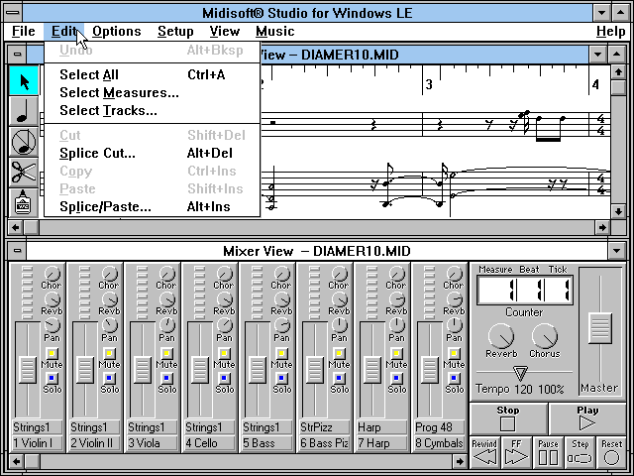634x476 pixels.
Task: Open the Music menu
Action: 275,31
